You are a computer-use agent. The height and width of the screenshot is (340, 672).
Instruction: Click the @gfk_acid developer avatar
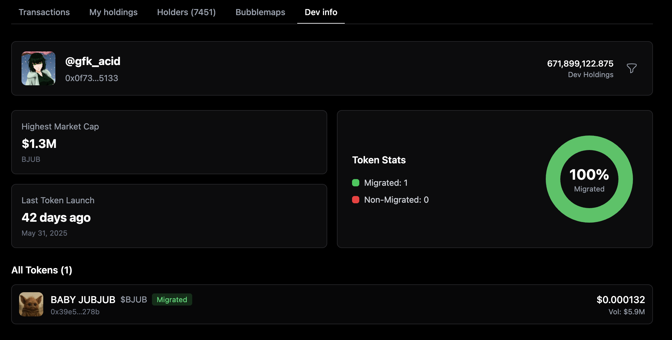tap(38, 68)
